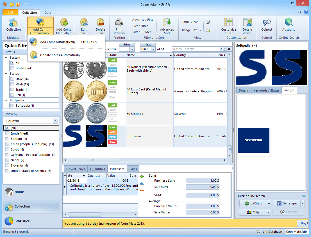Check the Sell (1) status filter
Viewport: 311px width, 237px height.
(12, 95)
